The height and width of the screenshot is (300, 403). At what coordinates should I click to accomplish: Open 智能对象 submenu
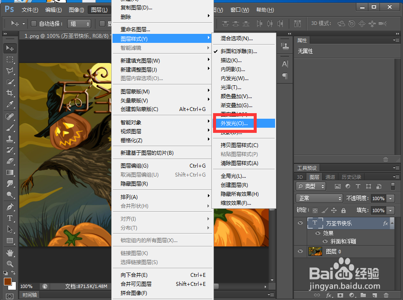click(163, 123)
